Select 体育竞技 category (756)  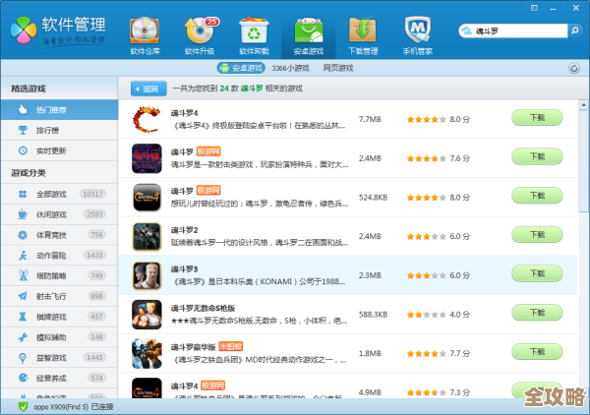[59, 235]
